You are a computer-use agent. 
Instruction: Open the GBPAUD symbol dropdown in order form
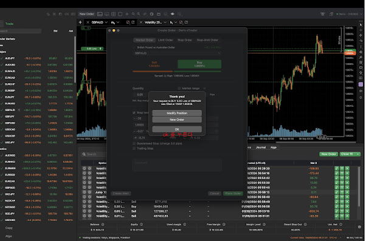(x=177, y=53)
